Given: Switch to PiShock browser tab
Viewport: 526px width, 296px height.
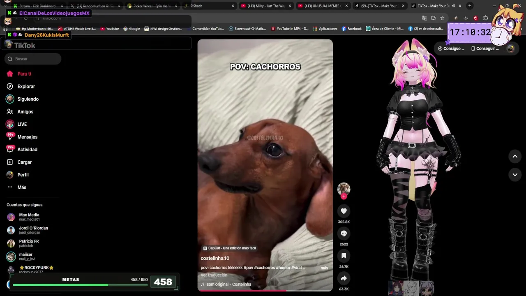Looking at the screenshot, I should click(209, 6).
